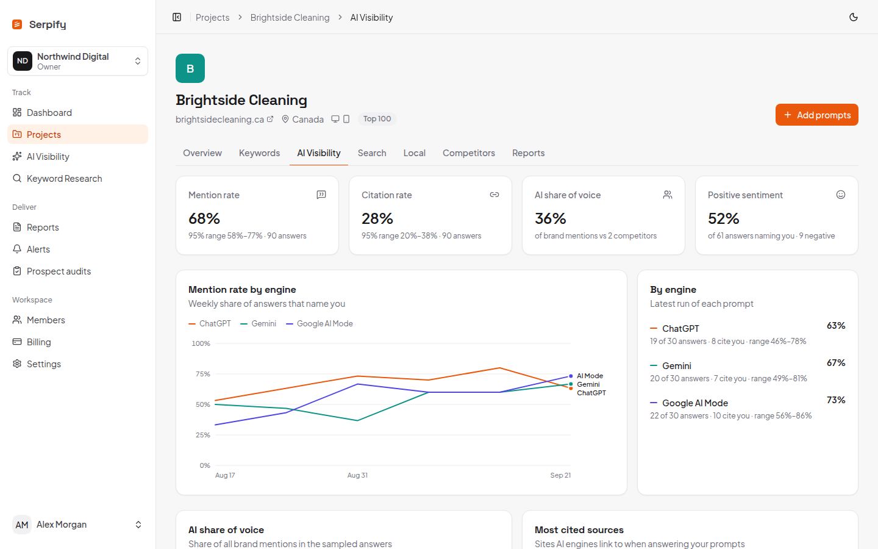Click Mention rate message icon
Image resolution: width=878 pixels, height=549 pixels.
(x=321, y=195)
